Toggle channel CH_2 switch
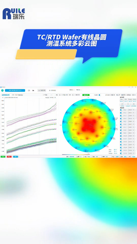The width and height of the screenshot is (137, 244). point(121,113)
